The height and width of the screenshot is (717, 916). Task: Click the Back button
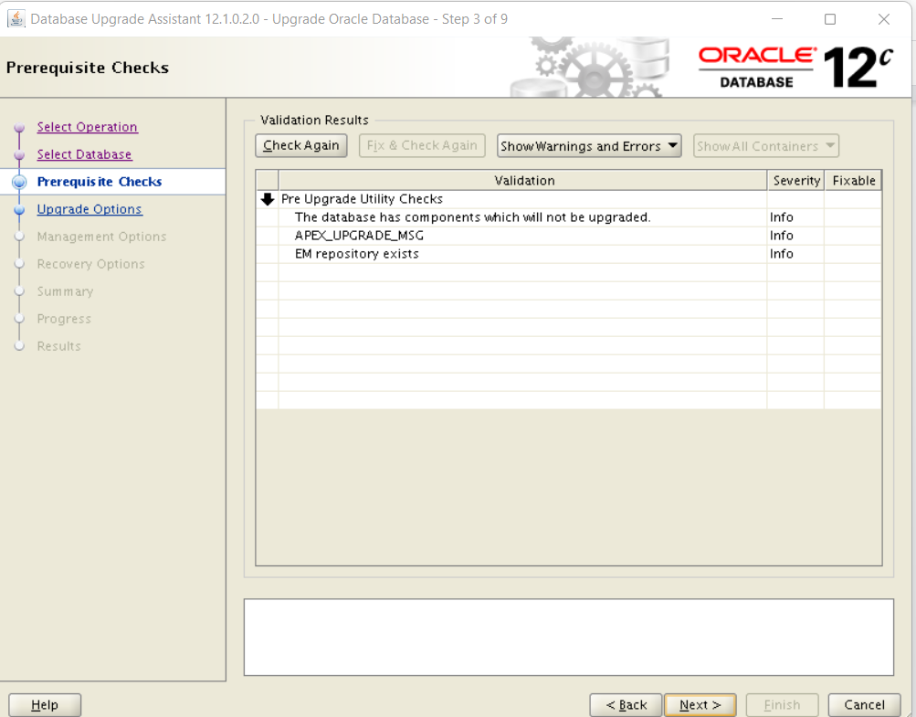626,705
